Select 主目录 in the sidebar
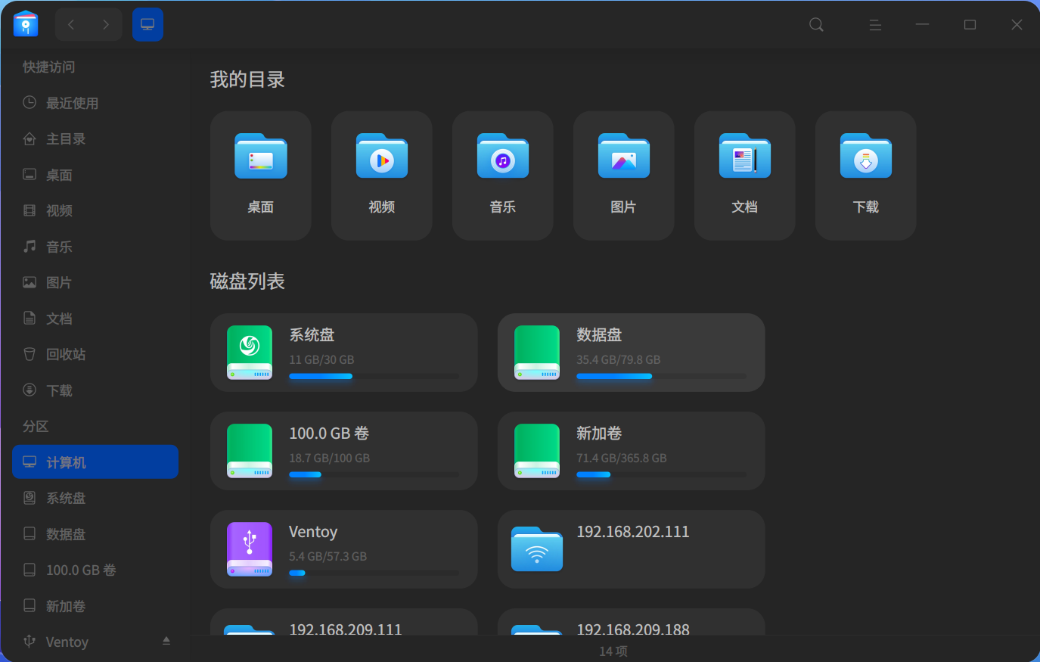Image resolution: width=1040 pixels, height=662 pixels. click(x=95, y=139)
